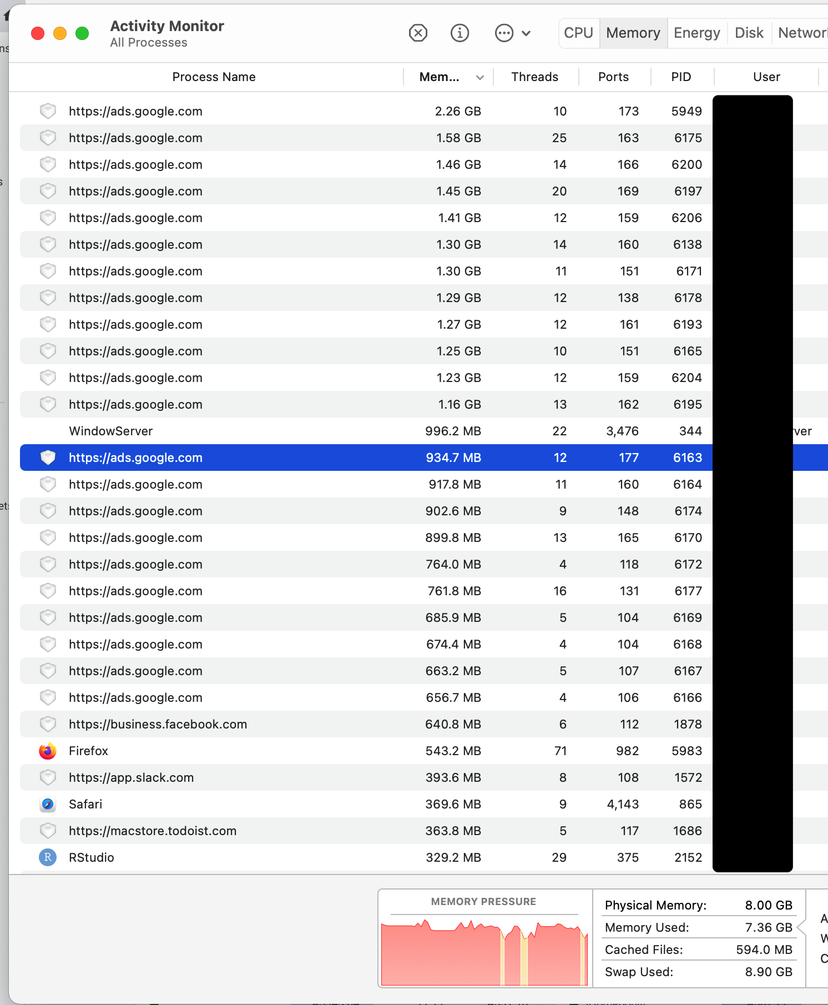Select the Memory tab
The height and width of the screenshot is (1005, 828).
tap(633, 33)
